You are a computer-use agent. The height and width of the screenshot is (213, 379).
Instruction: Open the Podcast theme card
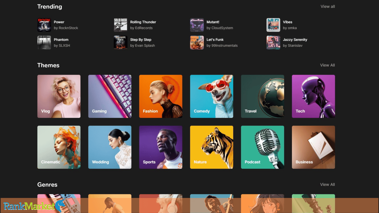point(262,147)
